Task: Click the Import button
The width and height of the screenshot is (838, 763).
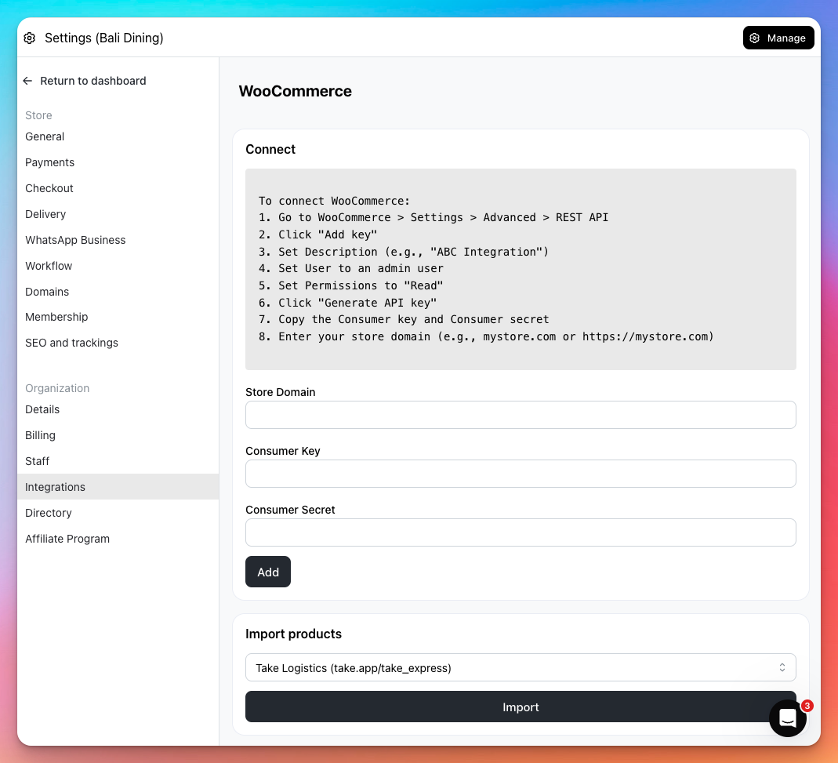Action: (x=521, y=707)
